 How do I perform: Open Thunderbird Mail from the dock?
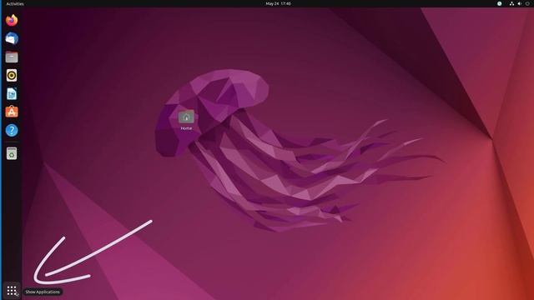[12, 38]
